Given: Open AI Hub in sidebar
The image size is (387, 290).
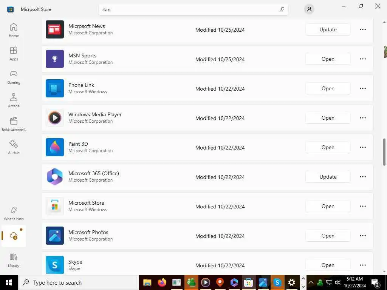Looking at the screenshot, I should [x=14, y=147].
